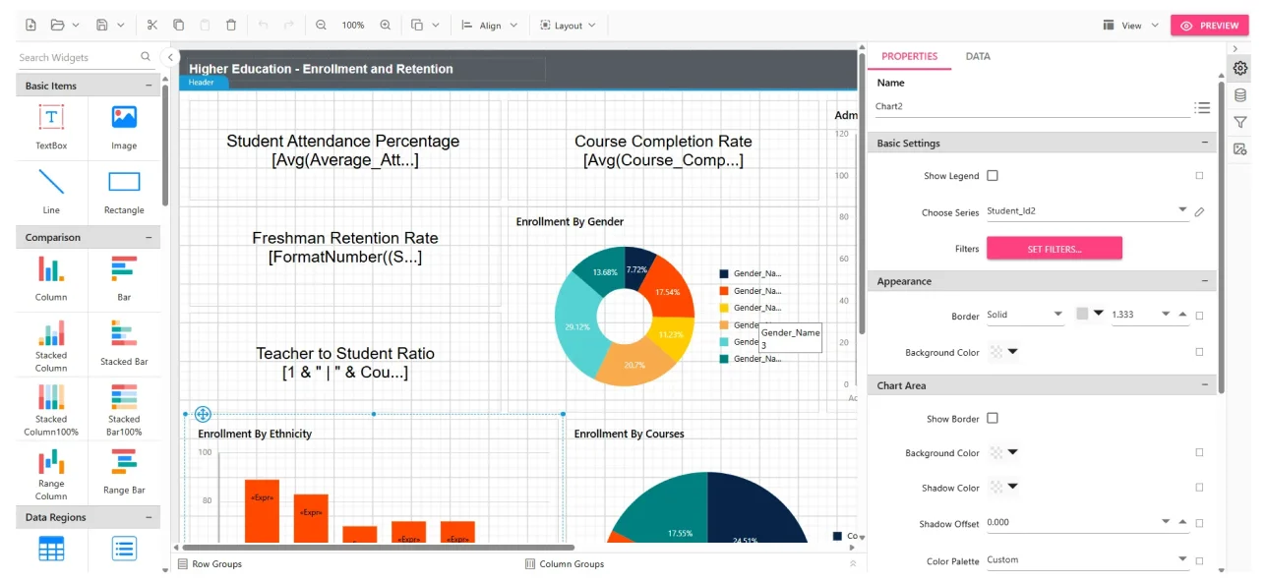Screen dimensions: 1267x582
Task: Select Range Bar chart widget
Action: [x=124, y=472]
